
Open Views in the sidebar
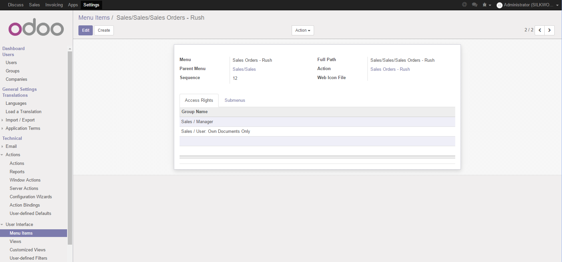15,242
